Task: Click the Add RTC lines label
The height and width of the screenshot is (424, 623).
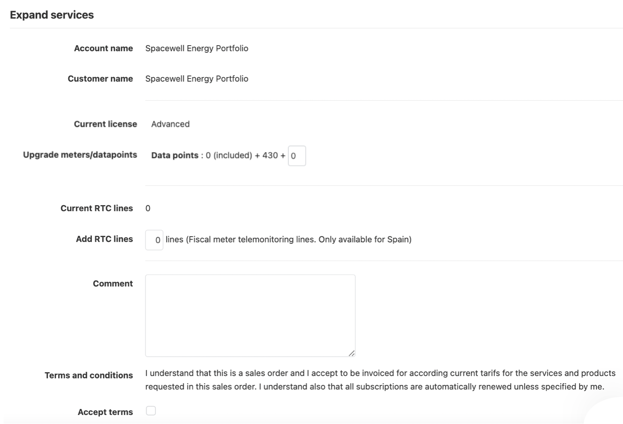Action: [104, 239]
